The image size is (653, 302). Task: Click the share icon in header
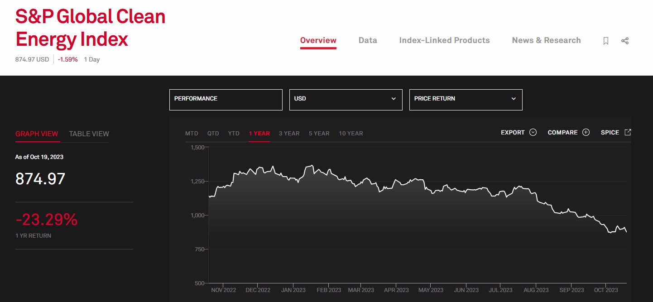625,41
